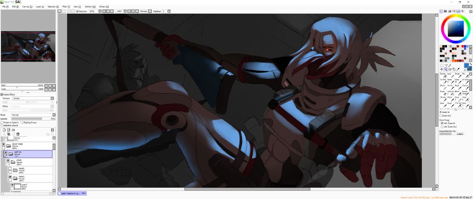Viewport: 473px width, 199px height.
Task: Enable Preserve Opacity checkbox
Action: (x=2, y=122)
